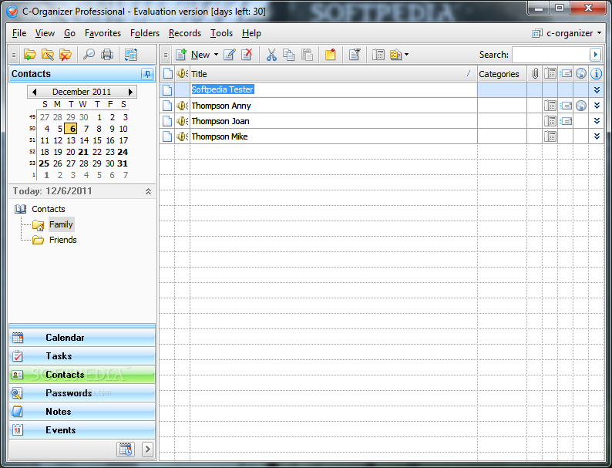Switch to the Notes section
The width and height of the screenshot is (612, 468).
pyautogui.click(x=82, y=412)
